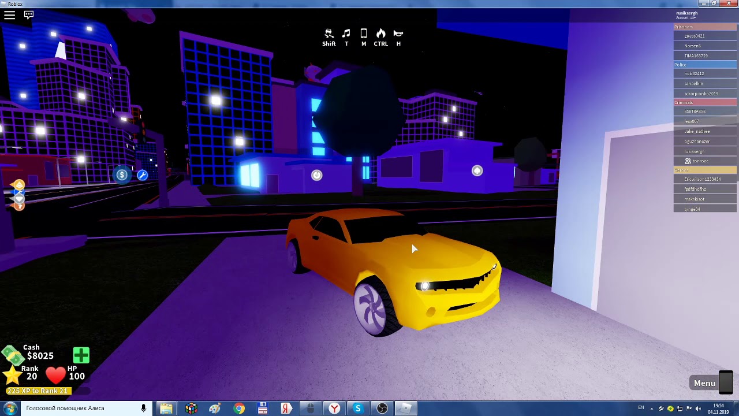Viewport: 739px width, 416px height.
Task: Select player makskisot in list
Action: coord(705,199)
